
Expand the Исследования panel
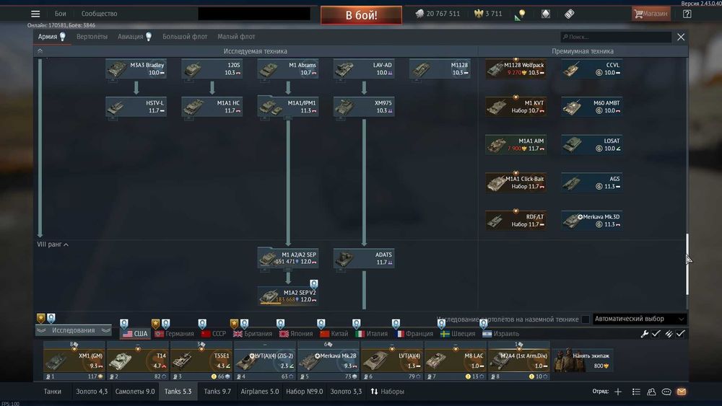(73, 330)
